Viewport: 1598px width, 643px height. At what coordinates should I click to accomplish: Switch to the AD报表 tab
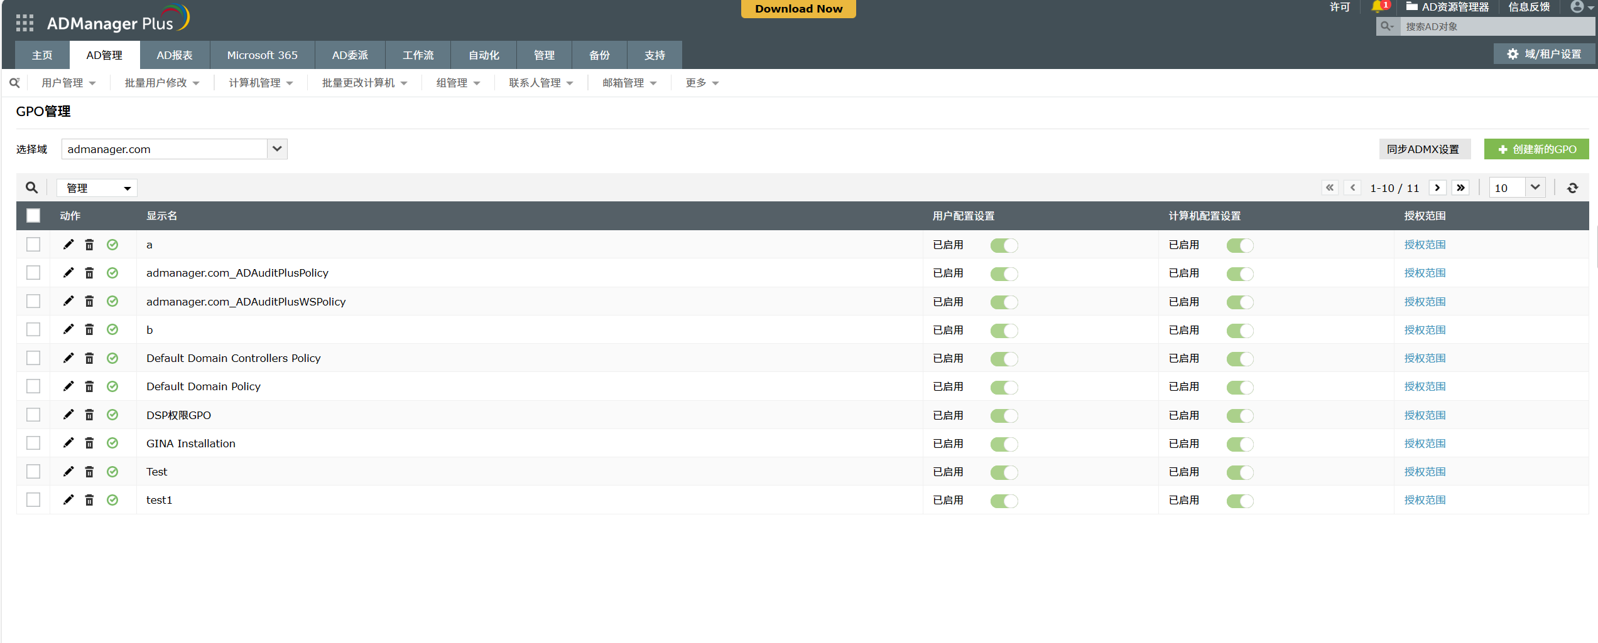175,55
